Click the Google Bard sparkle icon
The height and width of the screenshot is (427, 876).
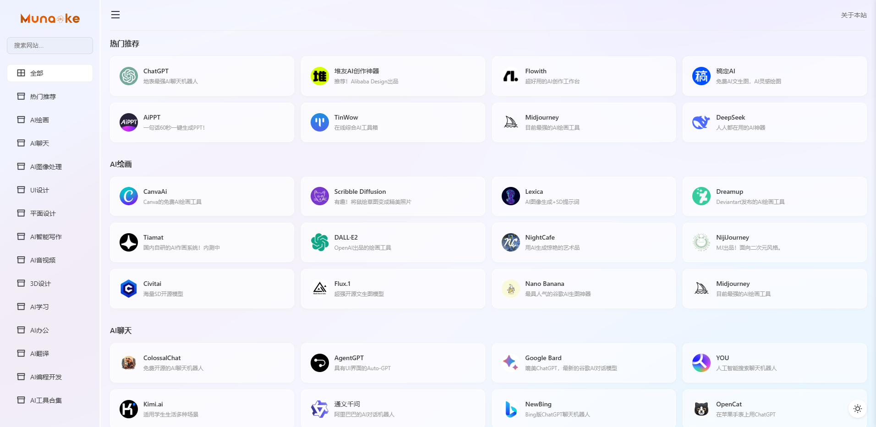point(510,363)
